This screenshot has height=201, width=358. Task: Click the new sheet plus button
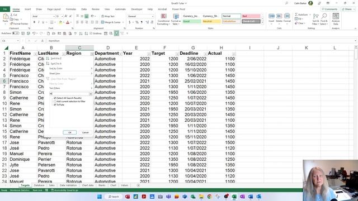point(138,185)
